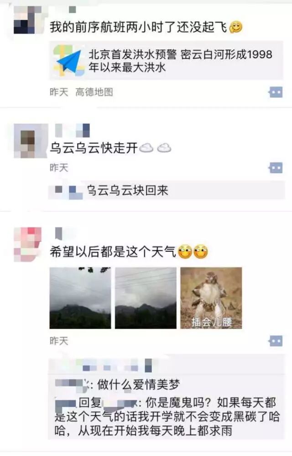
Task: Tap the 你是魔鬼吗 reply comment
Action: (x=167, y=417)
